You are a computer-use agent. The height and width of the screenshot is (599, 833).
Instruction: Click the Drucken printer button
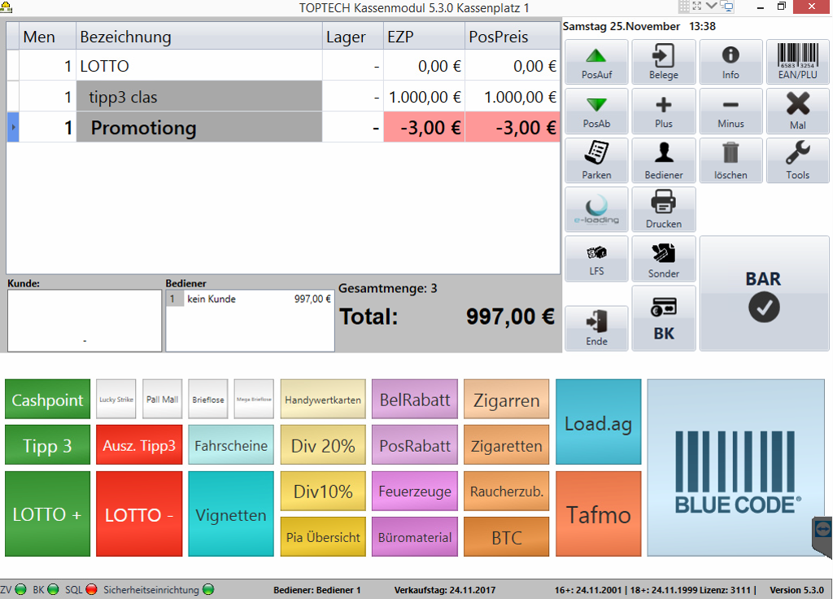click(664, 209)
